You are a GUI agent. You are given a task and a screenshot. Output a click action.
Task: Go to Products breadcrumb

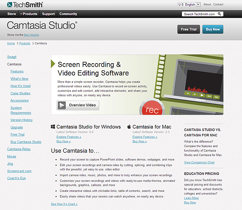click(25, 43)
